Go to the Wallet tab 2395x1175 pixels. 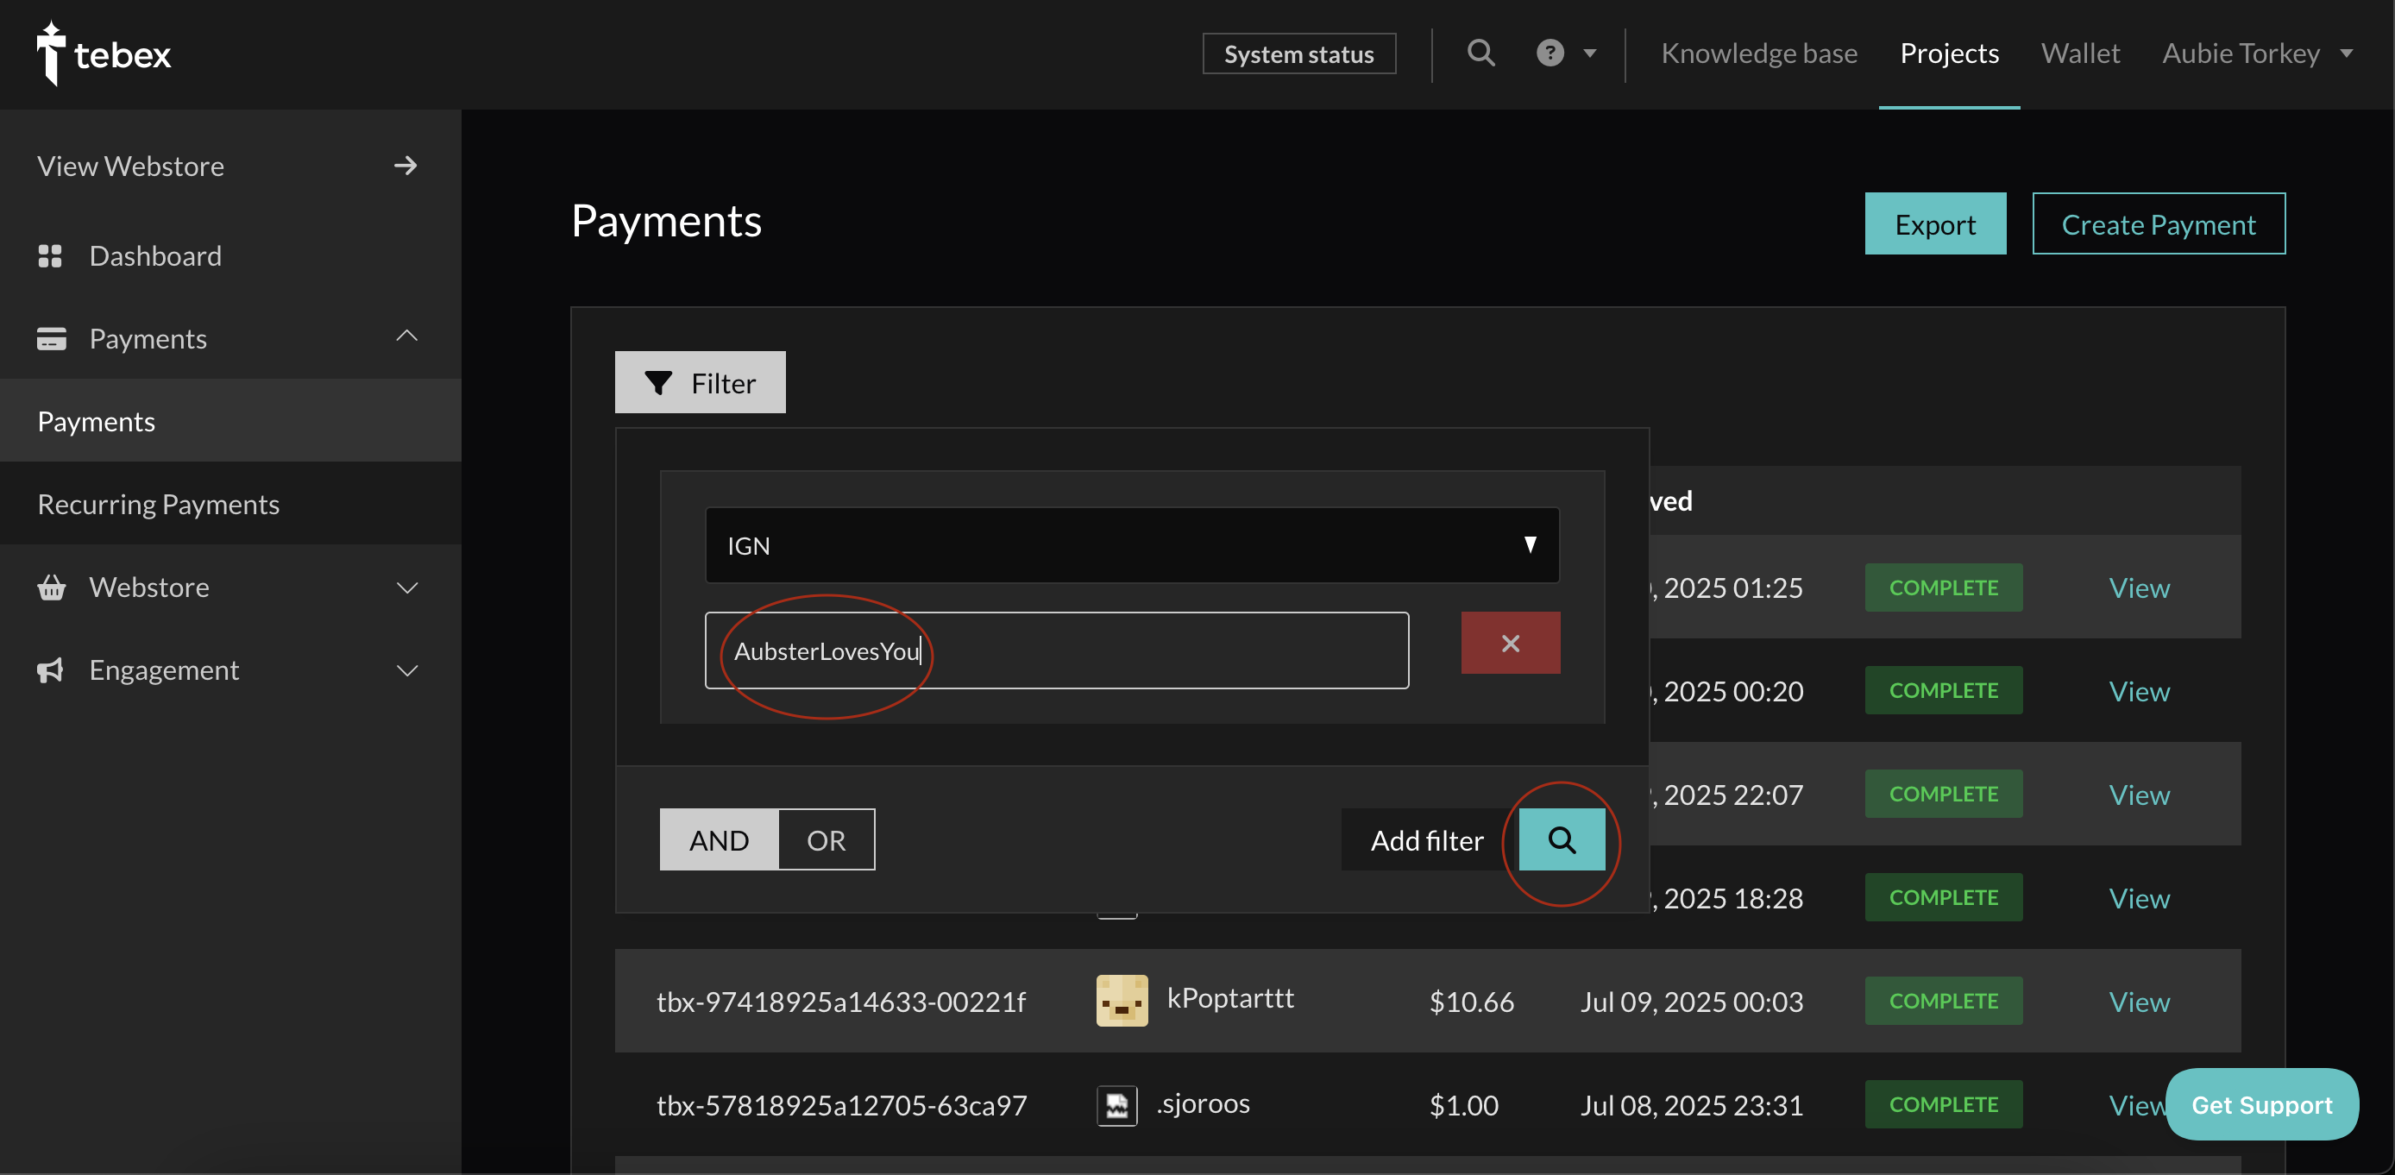(x=2080, y=53)
